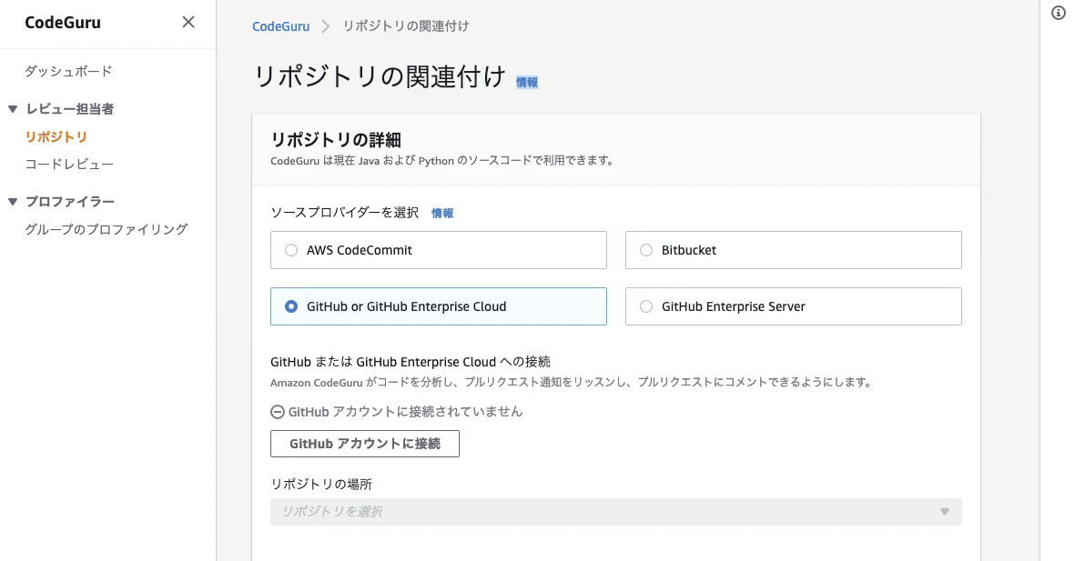Screen dimensions: 1075x561
Task: Select the Bitbucket radio option
Action: click(793, 250)
